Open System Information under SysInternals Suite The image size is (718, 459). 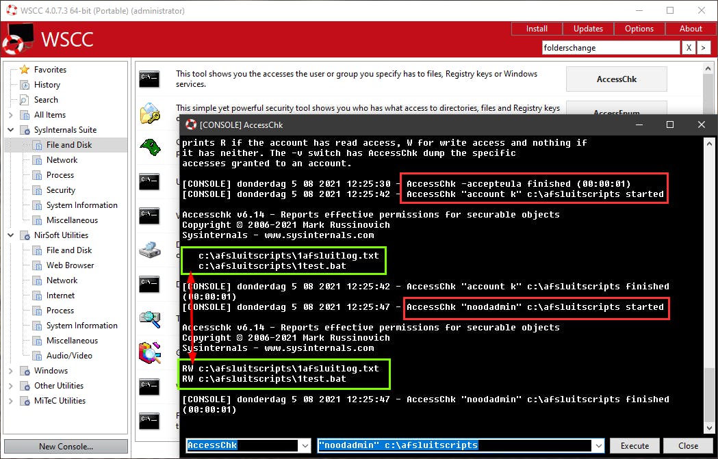[81, 205]
